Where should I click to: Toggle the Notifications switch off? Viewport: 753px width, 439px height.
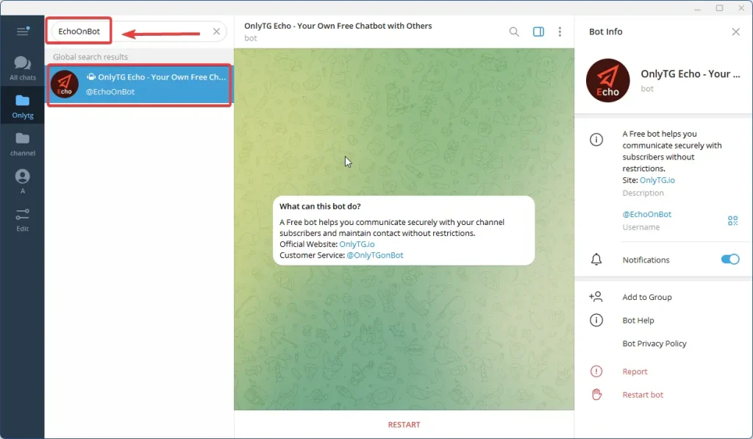click(x=729, y=260)
